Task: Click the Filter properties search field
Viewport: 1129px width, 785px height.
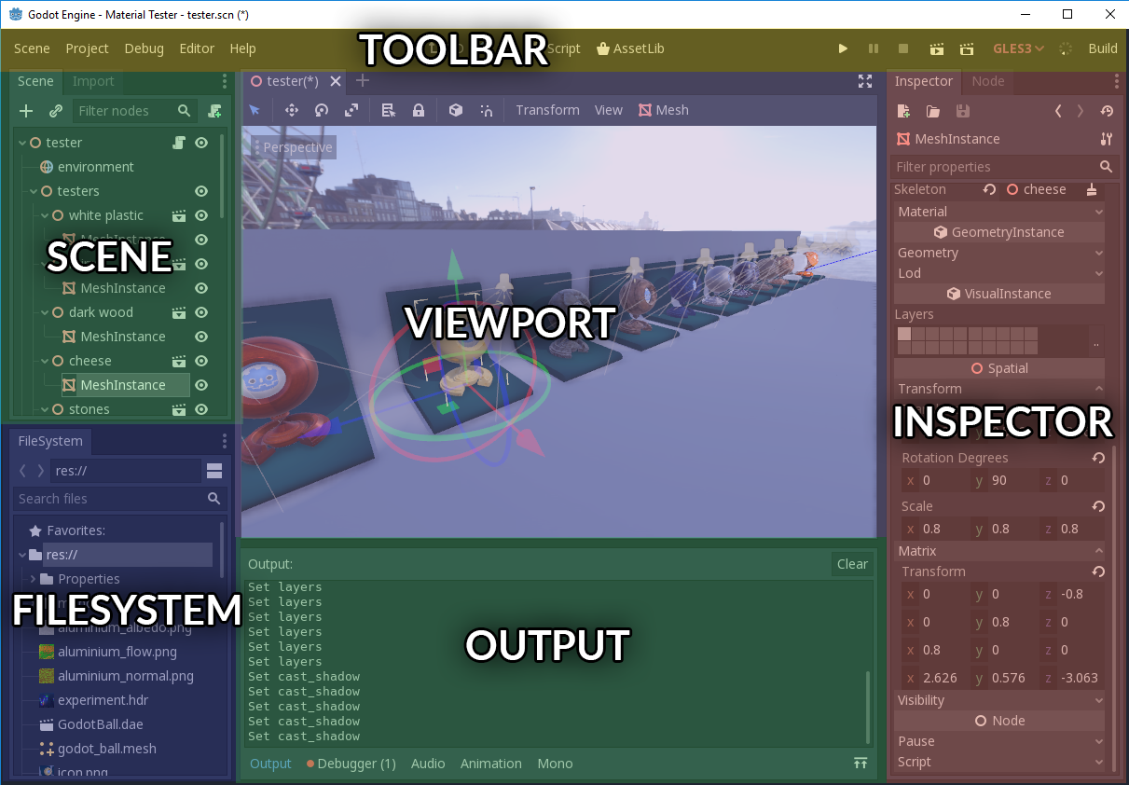Action: click(x=988, y=167)
